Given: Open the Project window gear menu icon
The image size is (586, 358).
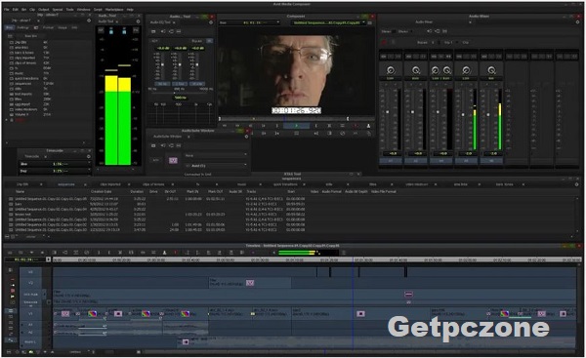Looking at the screenshot, I should click(x=89, y=20).
